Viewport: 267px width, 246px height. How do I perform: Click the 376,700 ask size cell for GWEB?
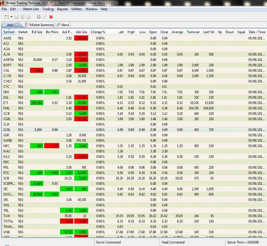pyautogui.click(x=81, y=140)
